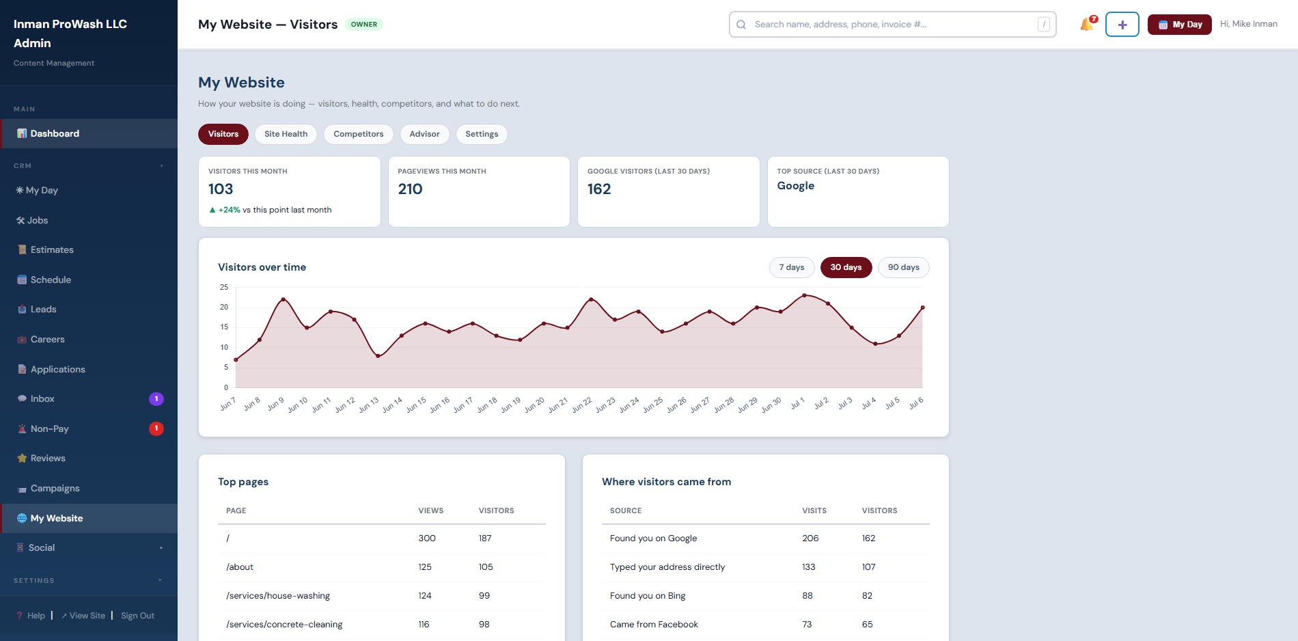
Task: Click the Google Visitors card
Action: pos(669,192)
